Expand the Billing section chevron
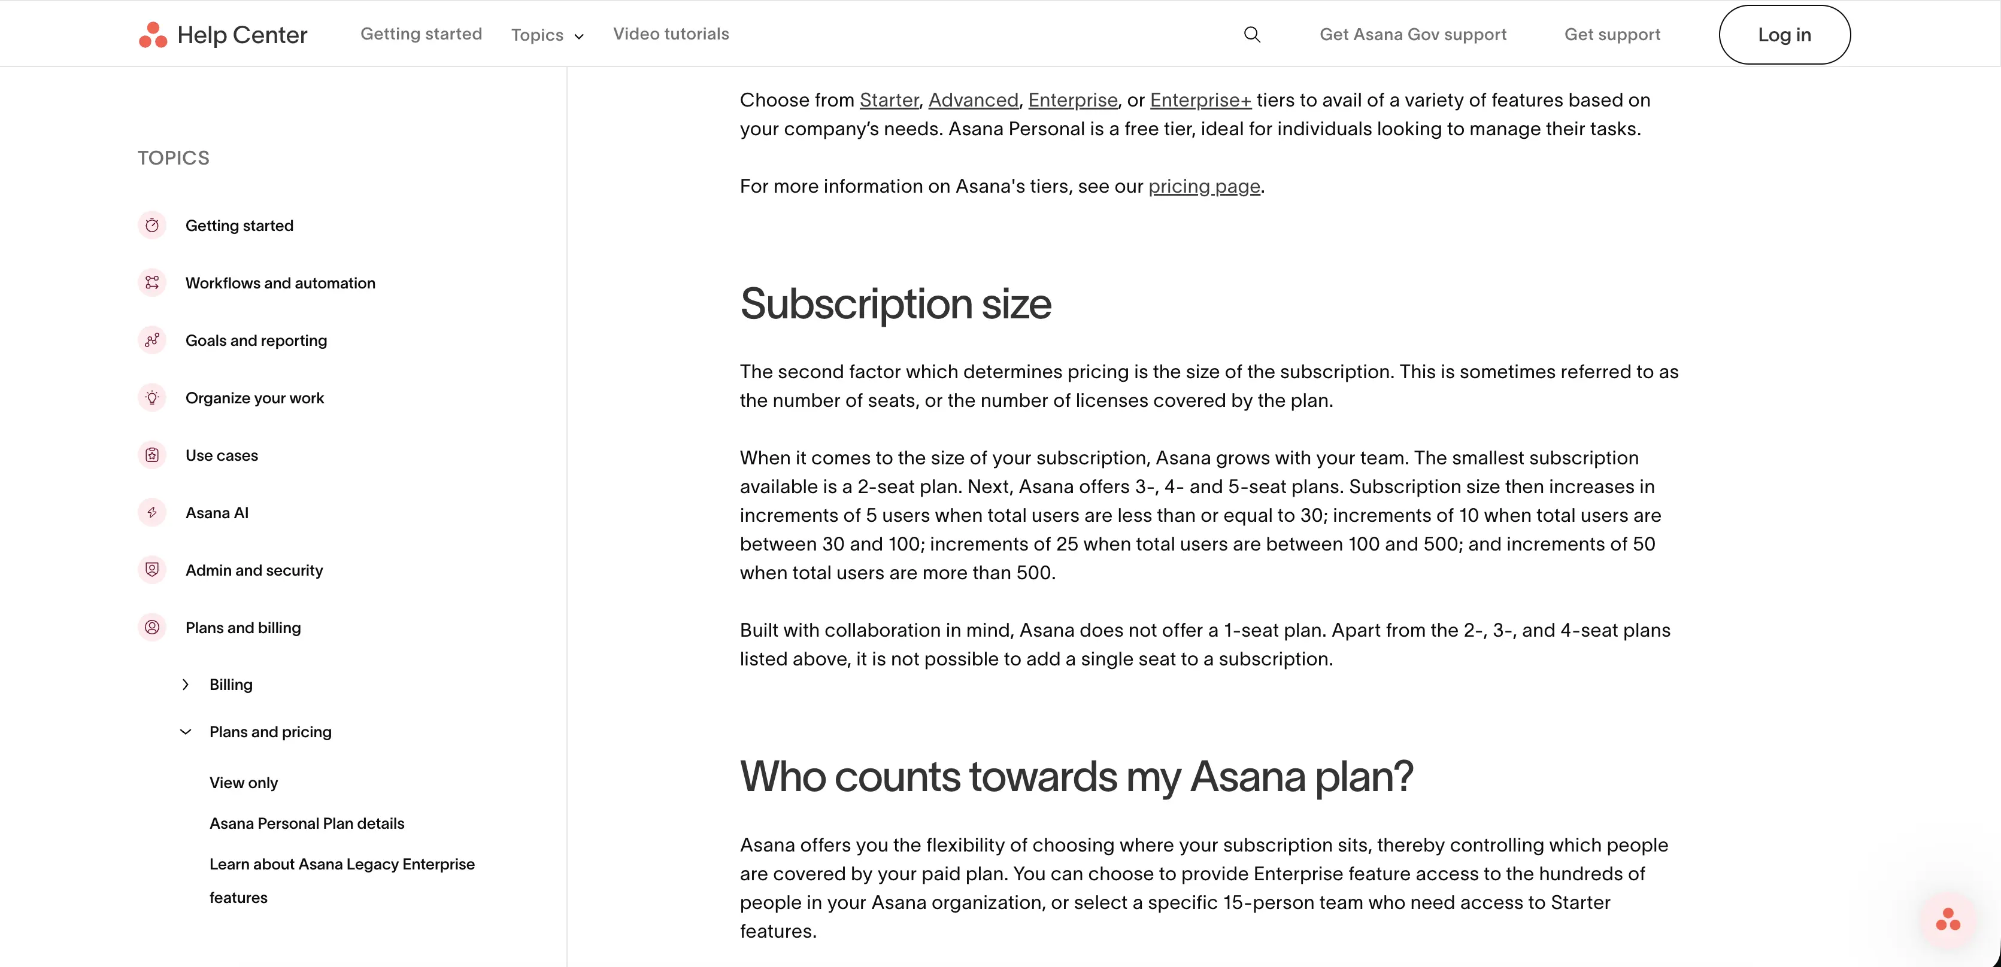This screenshot has height=967, width=2001. [x=185, y=685]
